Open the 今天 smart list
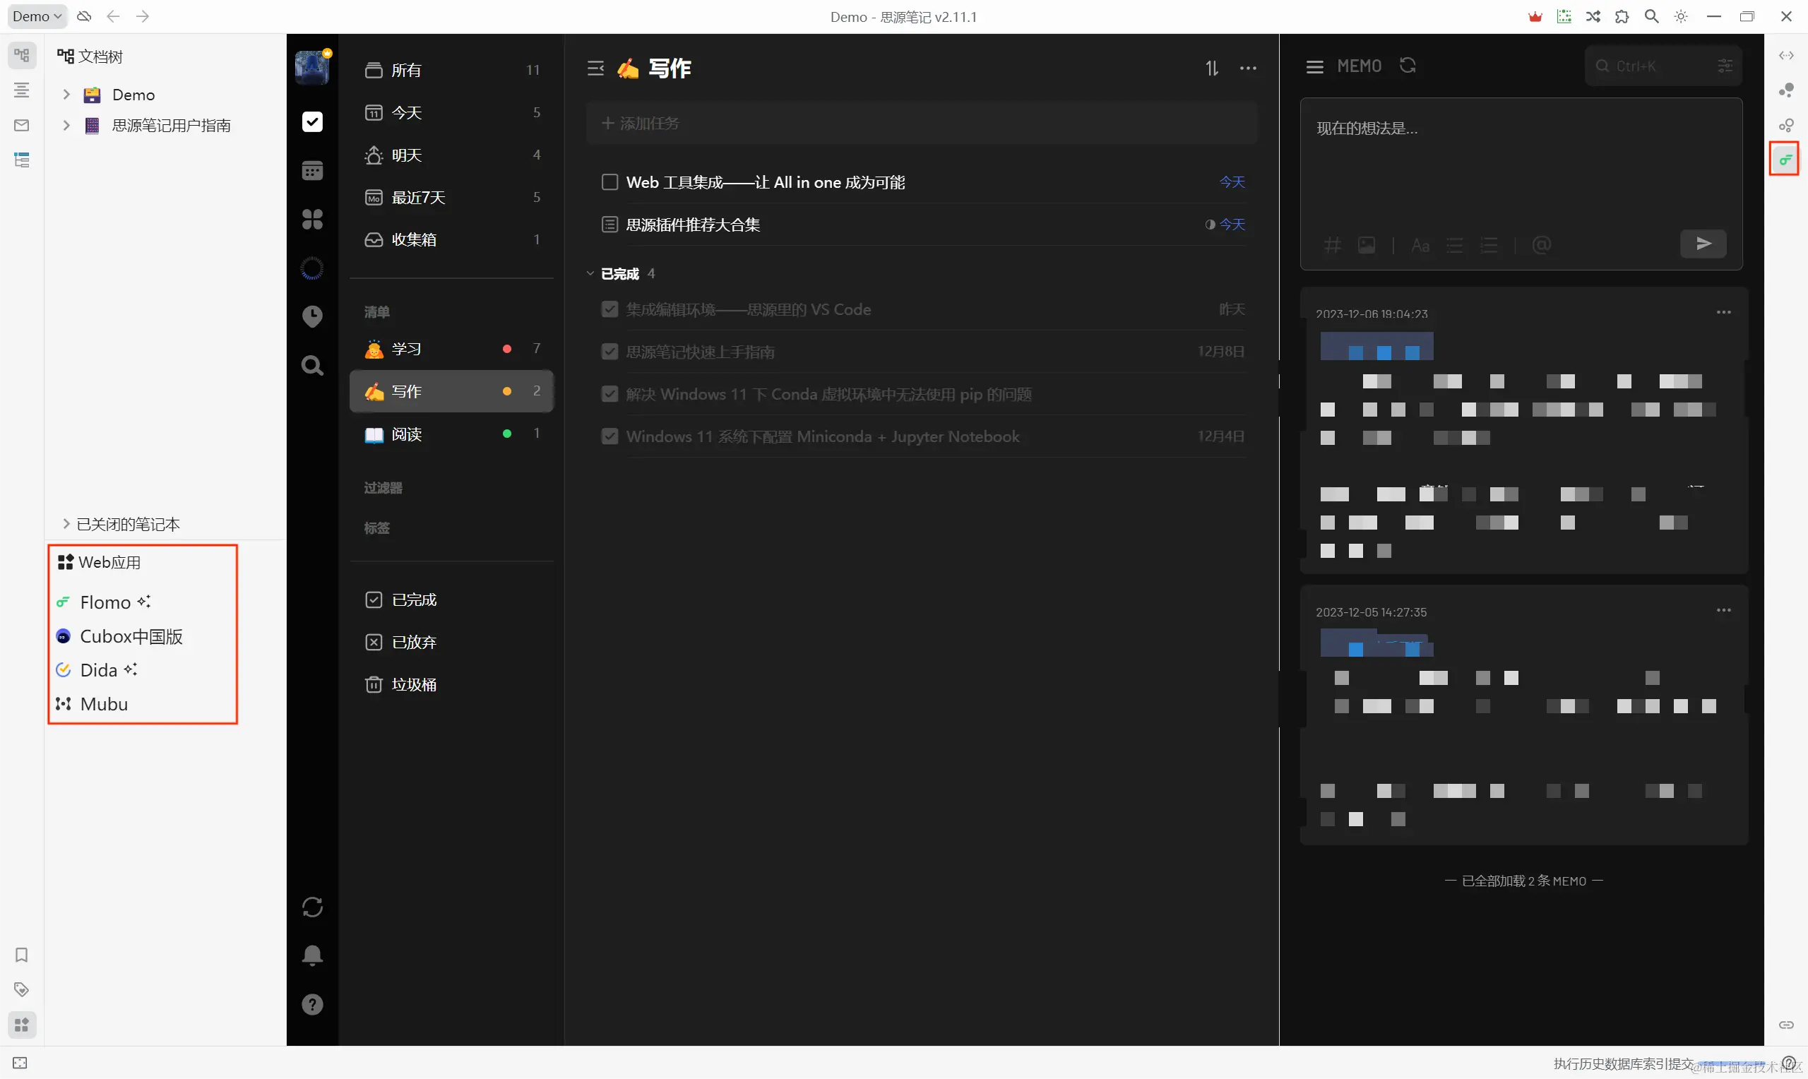Screen dimensions: 1808x1079 click(x=407, y=113)
